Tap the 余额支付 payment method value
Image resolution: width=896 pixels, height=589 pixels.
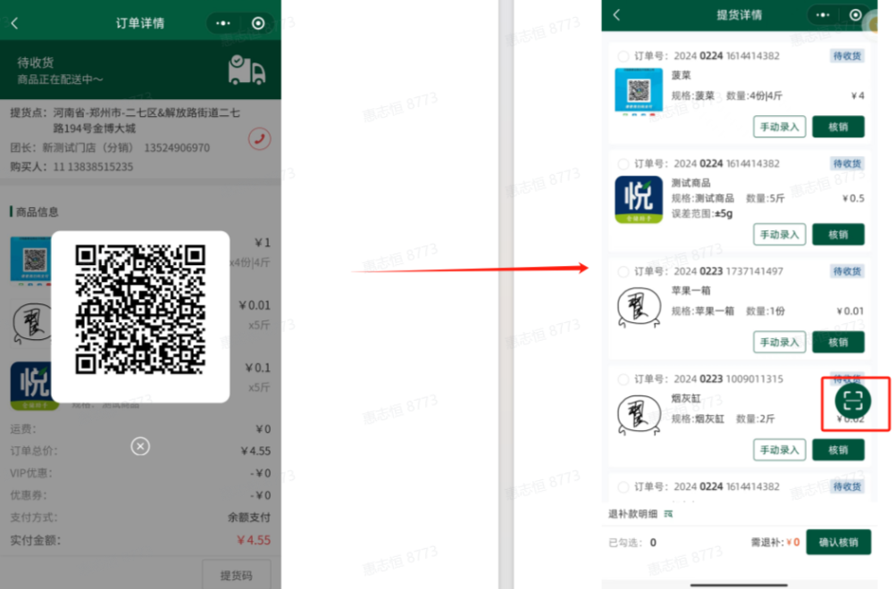click(249, 518)
